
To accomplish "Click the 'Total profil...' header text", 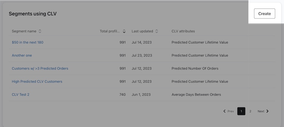I will point(110,31).
